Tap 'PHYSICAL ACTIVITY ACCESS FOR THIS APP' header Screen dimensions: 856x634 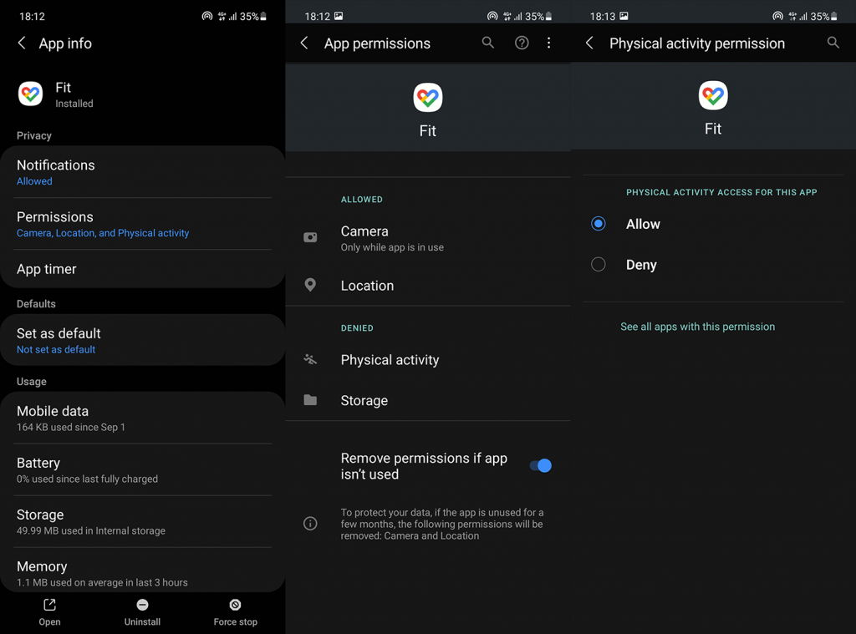point(721,192)
